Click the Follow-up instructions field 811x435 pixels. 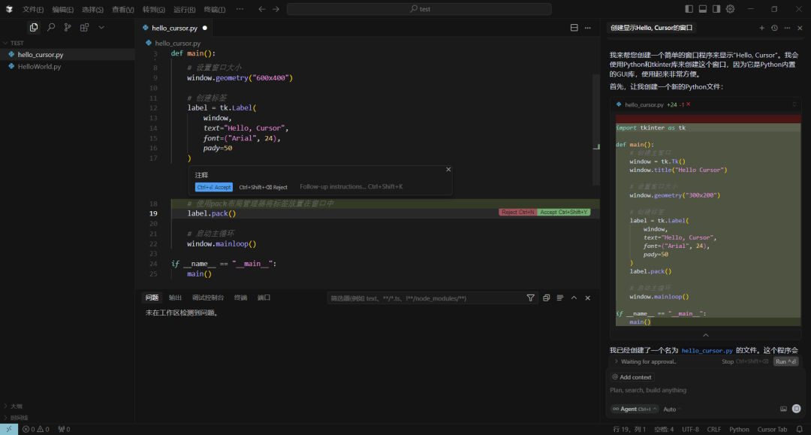click(x=351, y=187)
